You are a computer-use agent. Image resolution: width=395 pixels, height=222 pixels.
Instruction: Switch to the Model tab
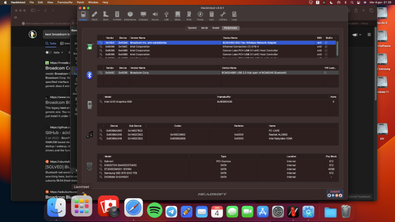point(216,28)
